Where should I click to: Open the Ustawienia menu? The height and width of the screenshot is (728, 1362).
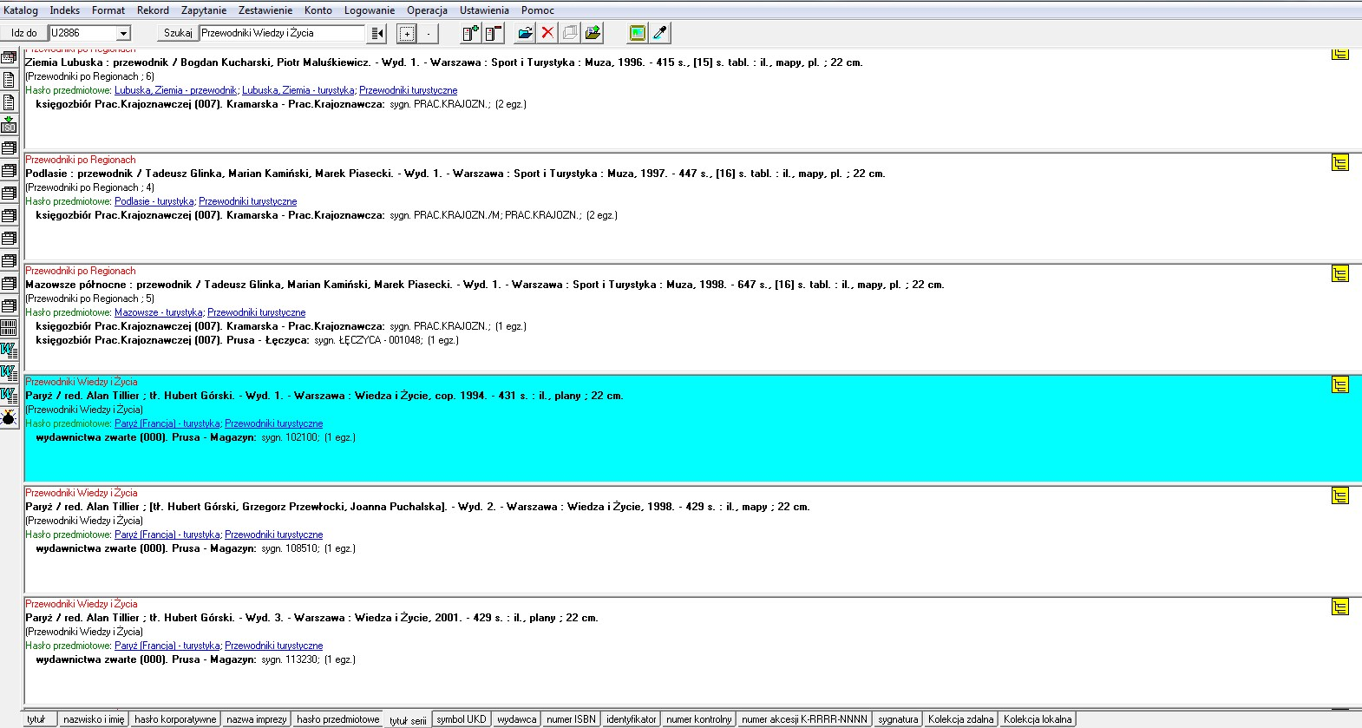click(x=484, y=10)
